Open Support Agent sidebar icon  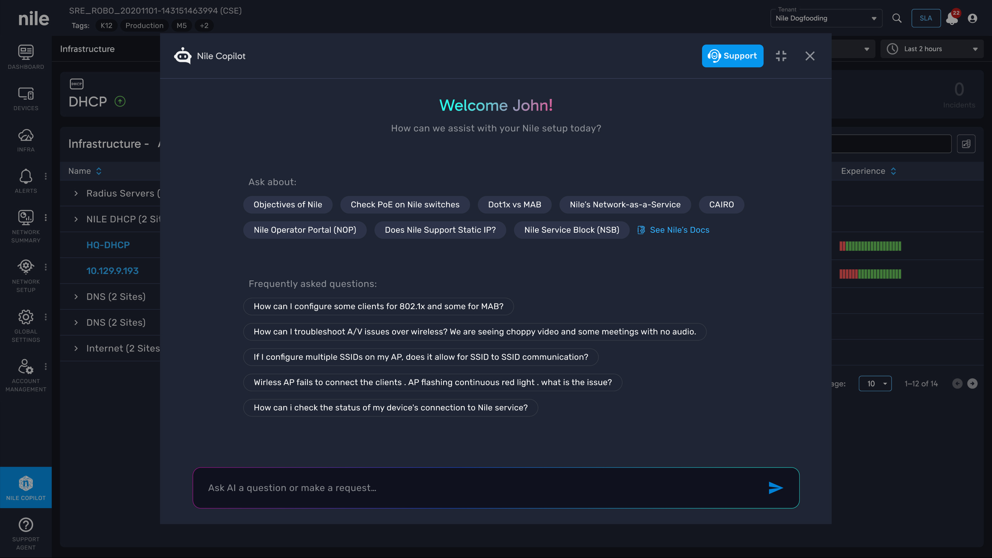click(x=26, y=533)
